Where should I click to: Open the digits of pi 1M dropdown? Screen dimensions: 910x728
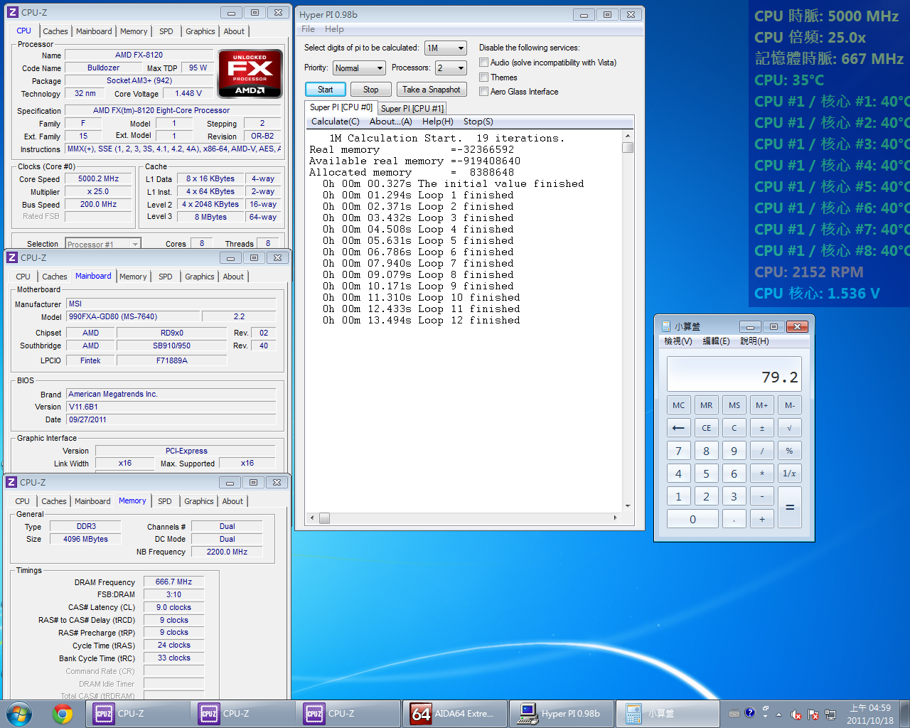(x=445, y=48)
